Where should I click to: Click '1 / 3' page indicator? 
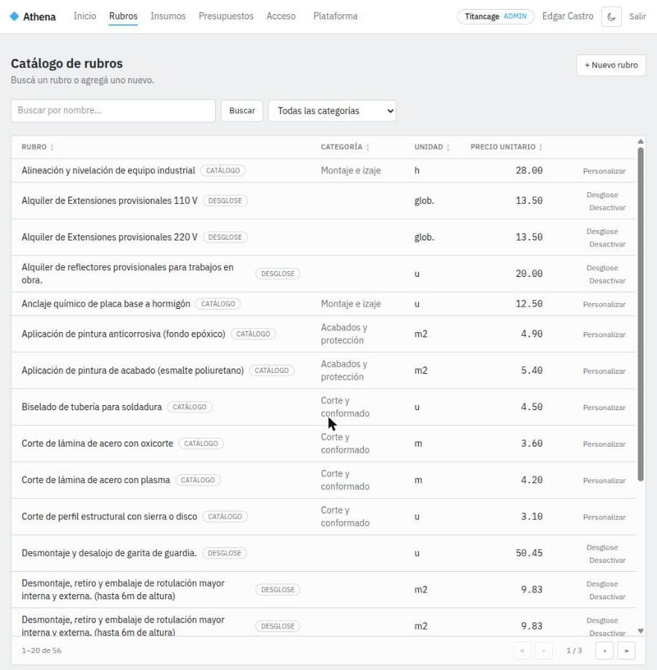(574, 651)
